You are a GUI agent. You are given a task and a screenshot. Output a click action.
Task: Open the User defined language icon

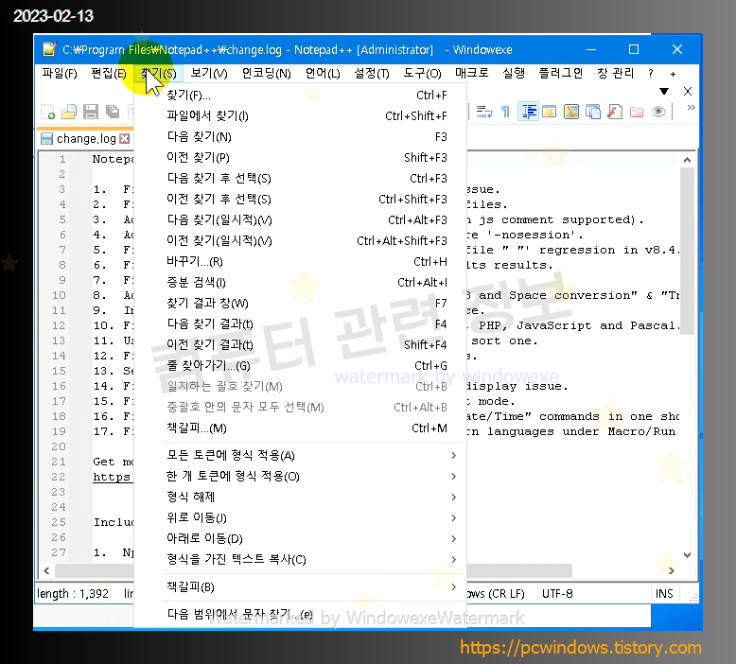[550, 112]
